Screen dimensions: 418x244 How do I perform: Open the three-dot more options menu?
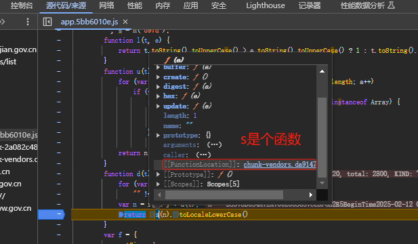coord(28,22)
